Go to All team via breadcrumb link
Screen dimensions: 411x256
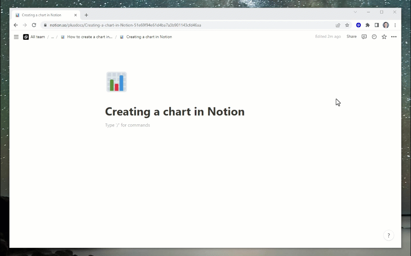[x=37, y=37]
